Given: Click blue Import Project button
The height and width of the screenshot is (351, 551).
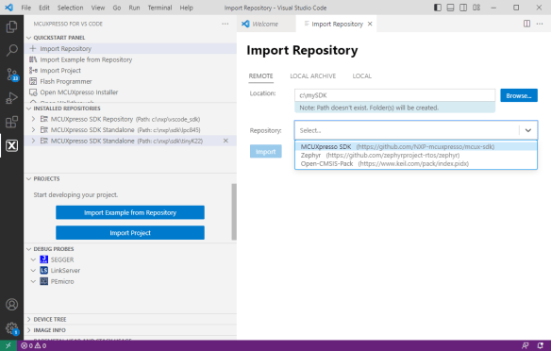Looking at the screenshot, I should 130,233.
